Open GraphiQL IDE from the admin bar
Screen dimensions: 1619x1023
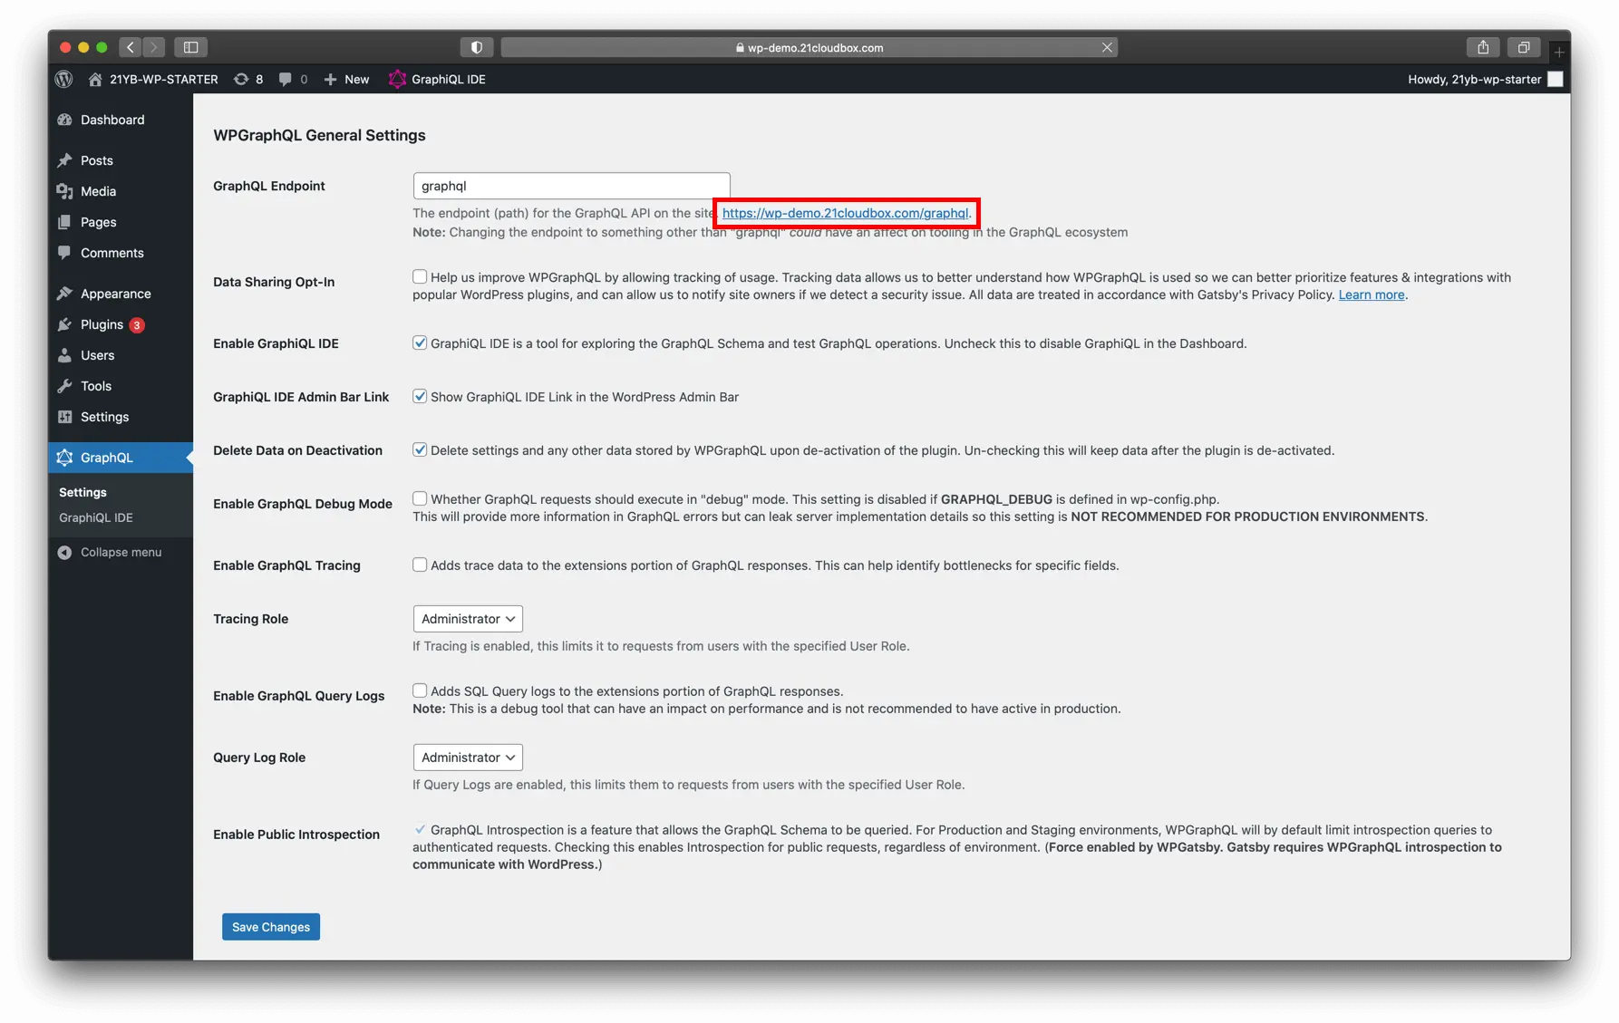point(437,79)
